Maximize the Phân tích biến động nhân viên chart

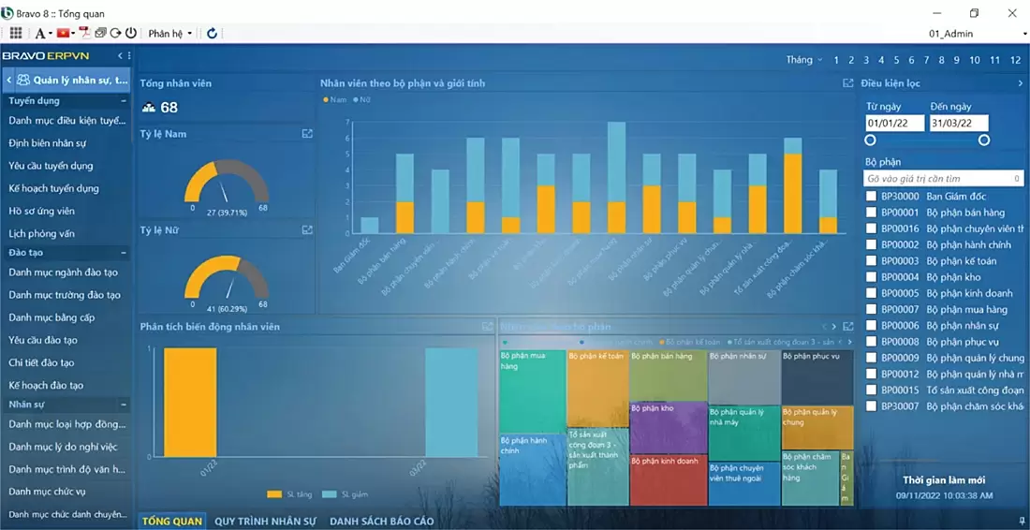click(487, 327)
